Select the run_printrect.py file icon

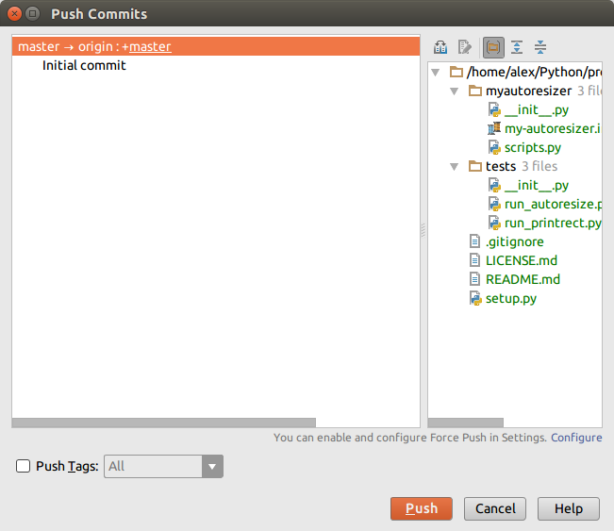(x=494, y=223)
